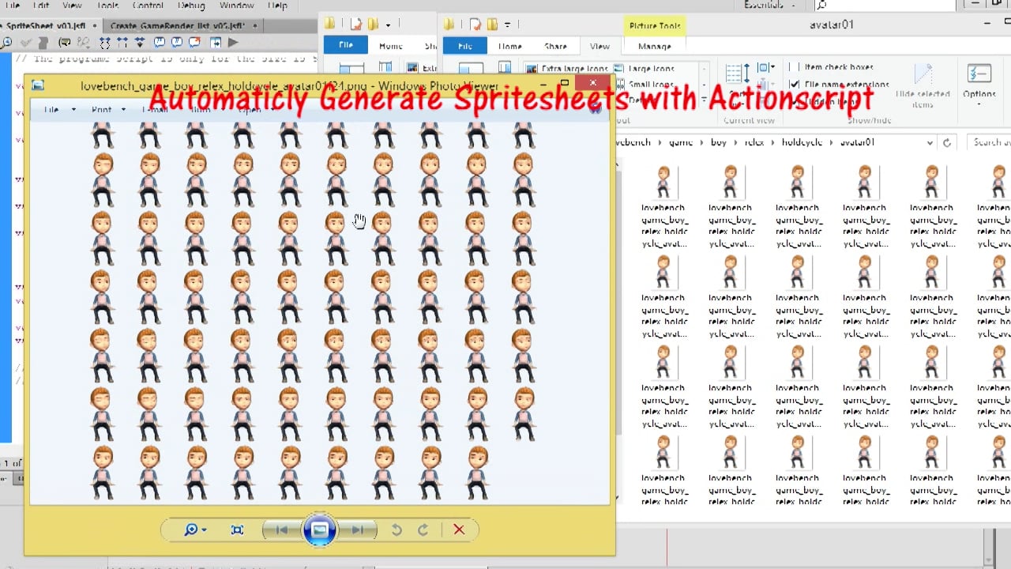
Task: Open the Photo Viewer Print menu
Action: pos(107,110)
